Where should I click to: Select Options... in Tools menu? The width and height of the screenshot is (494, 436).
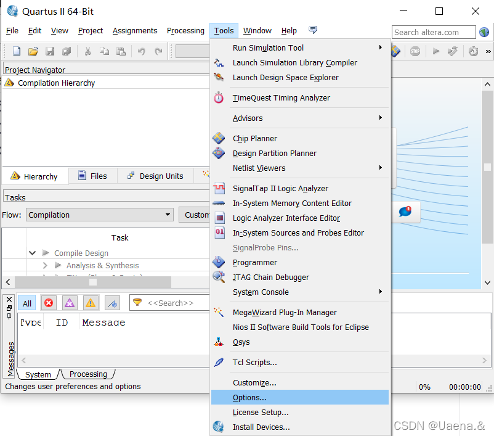coord(299,398)
